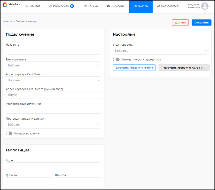
Task: Open the Тип источника dropdown
Action: (x=53, y=65)
